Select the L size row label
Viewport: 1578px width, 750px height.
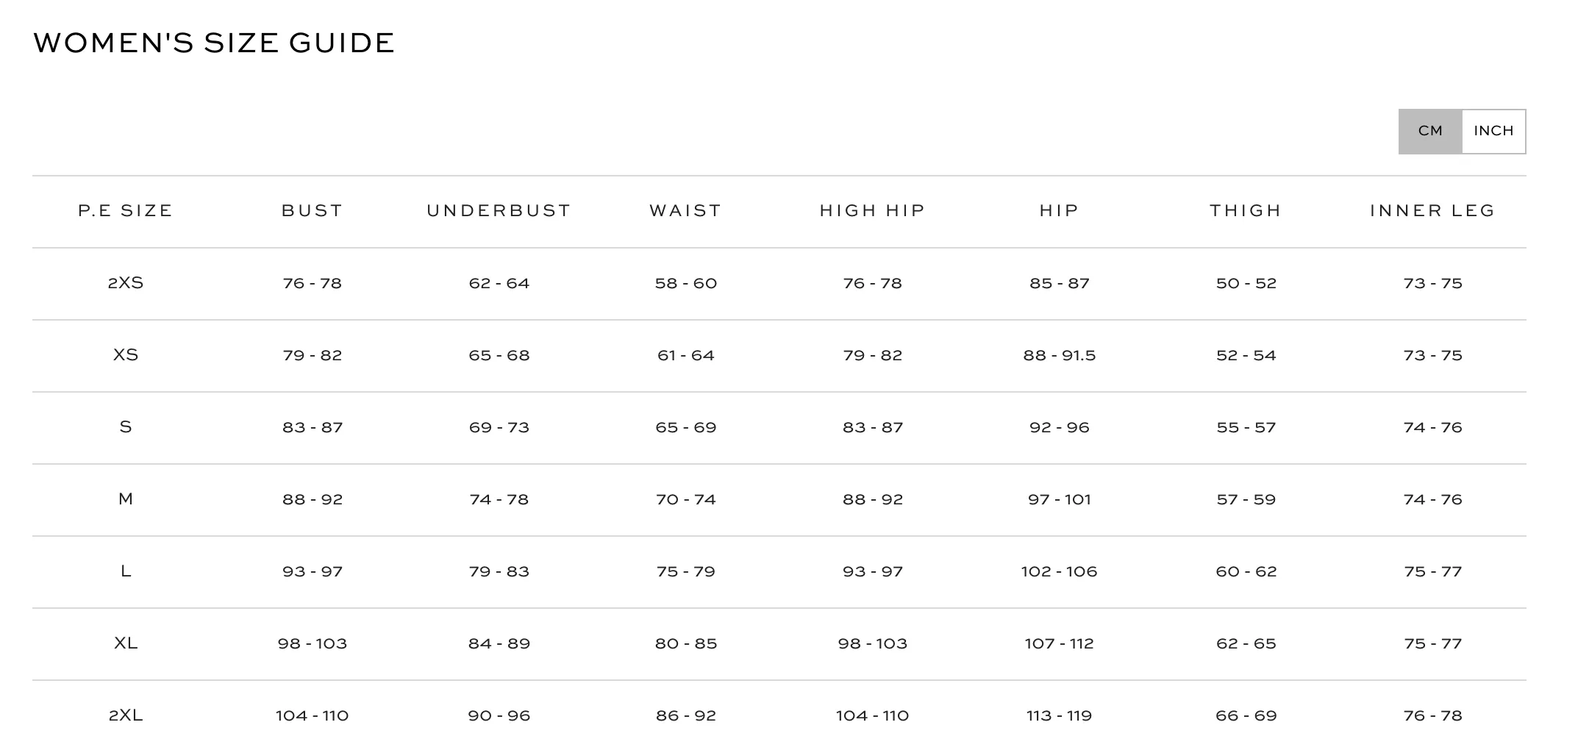[126, 571]
